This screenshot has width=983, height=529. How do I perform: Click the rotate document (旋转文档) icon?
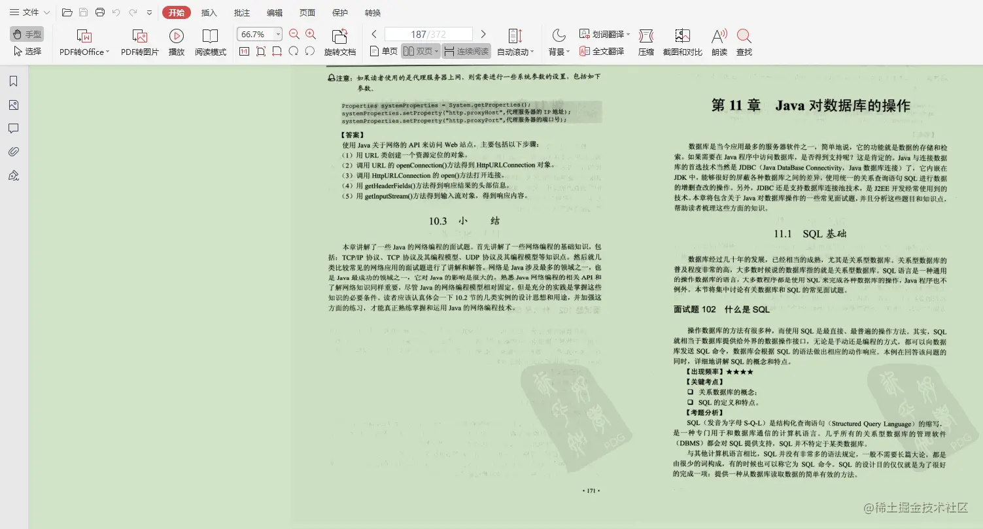click(x=339, y=41)
